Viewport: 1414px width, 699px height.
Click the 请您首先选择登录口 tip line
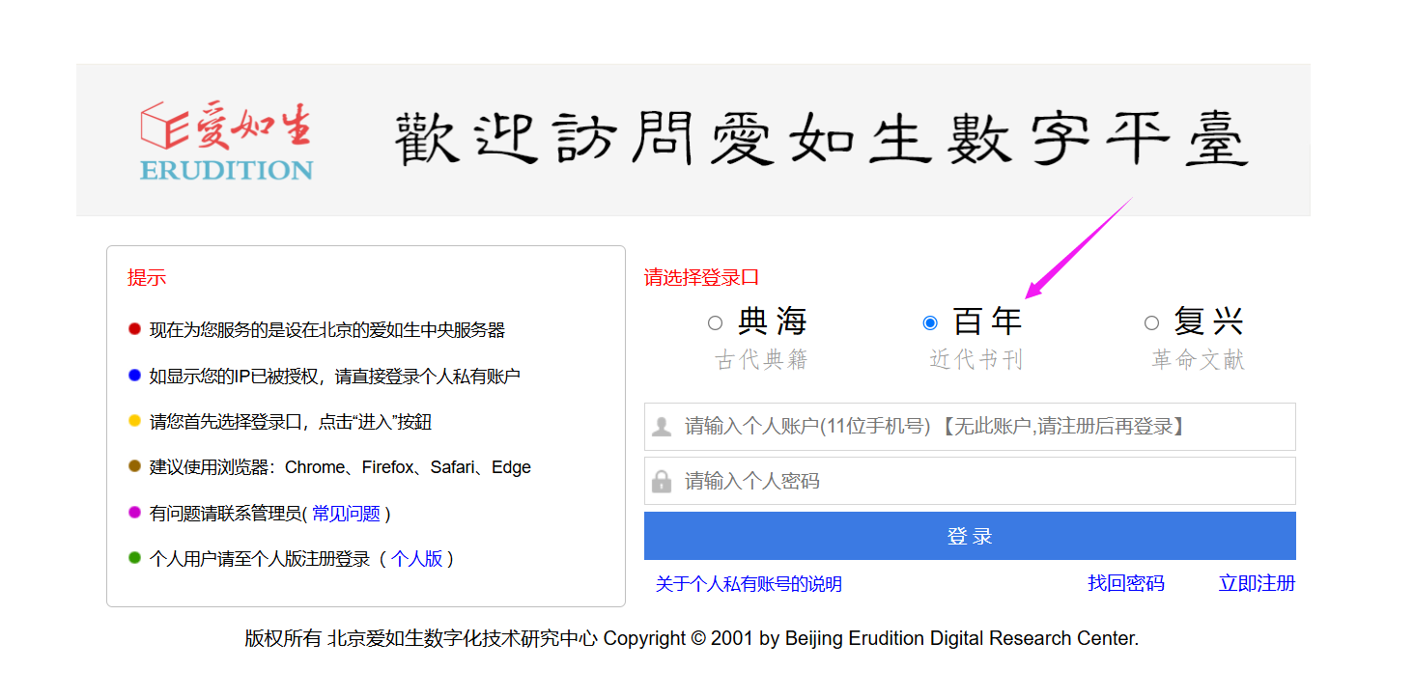coord(291,422)
